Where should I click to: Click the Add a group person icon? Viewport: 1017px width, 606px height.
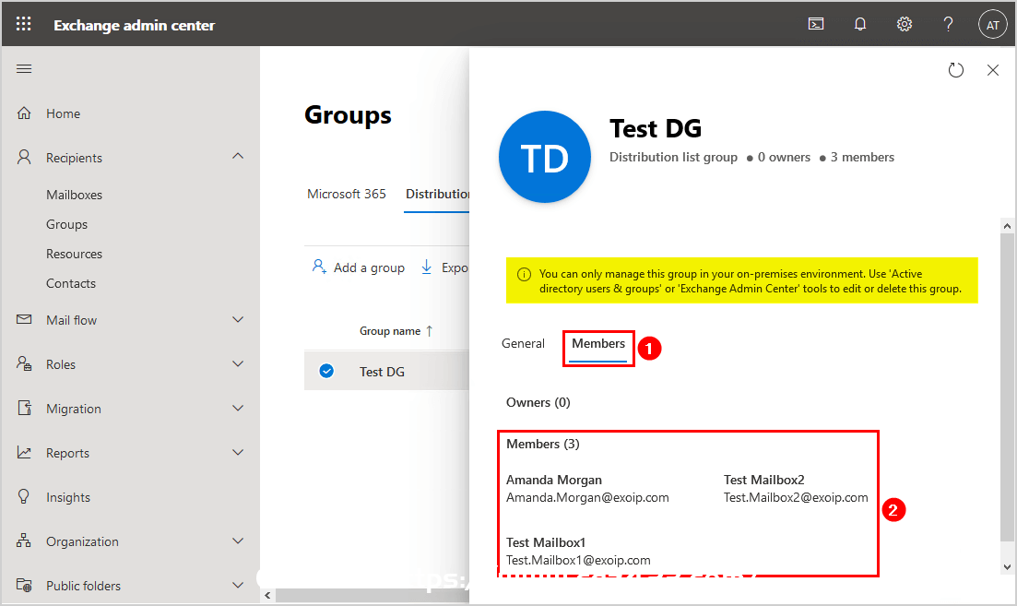pos(319,267)
